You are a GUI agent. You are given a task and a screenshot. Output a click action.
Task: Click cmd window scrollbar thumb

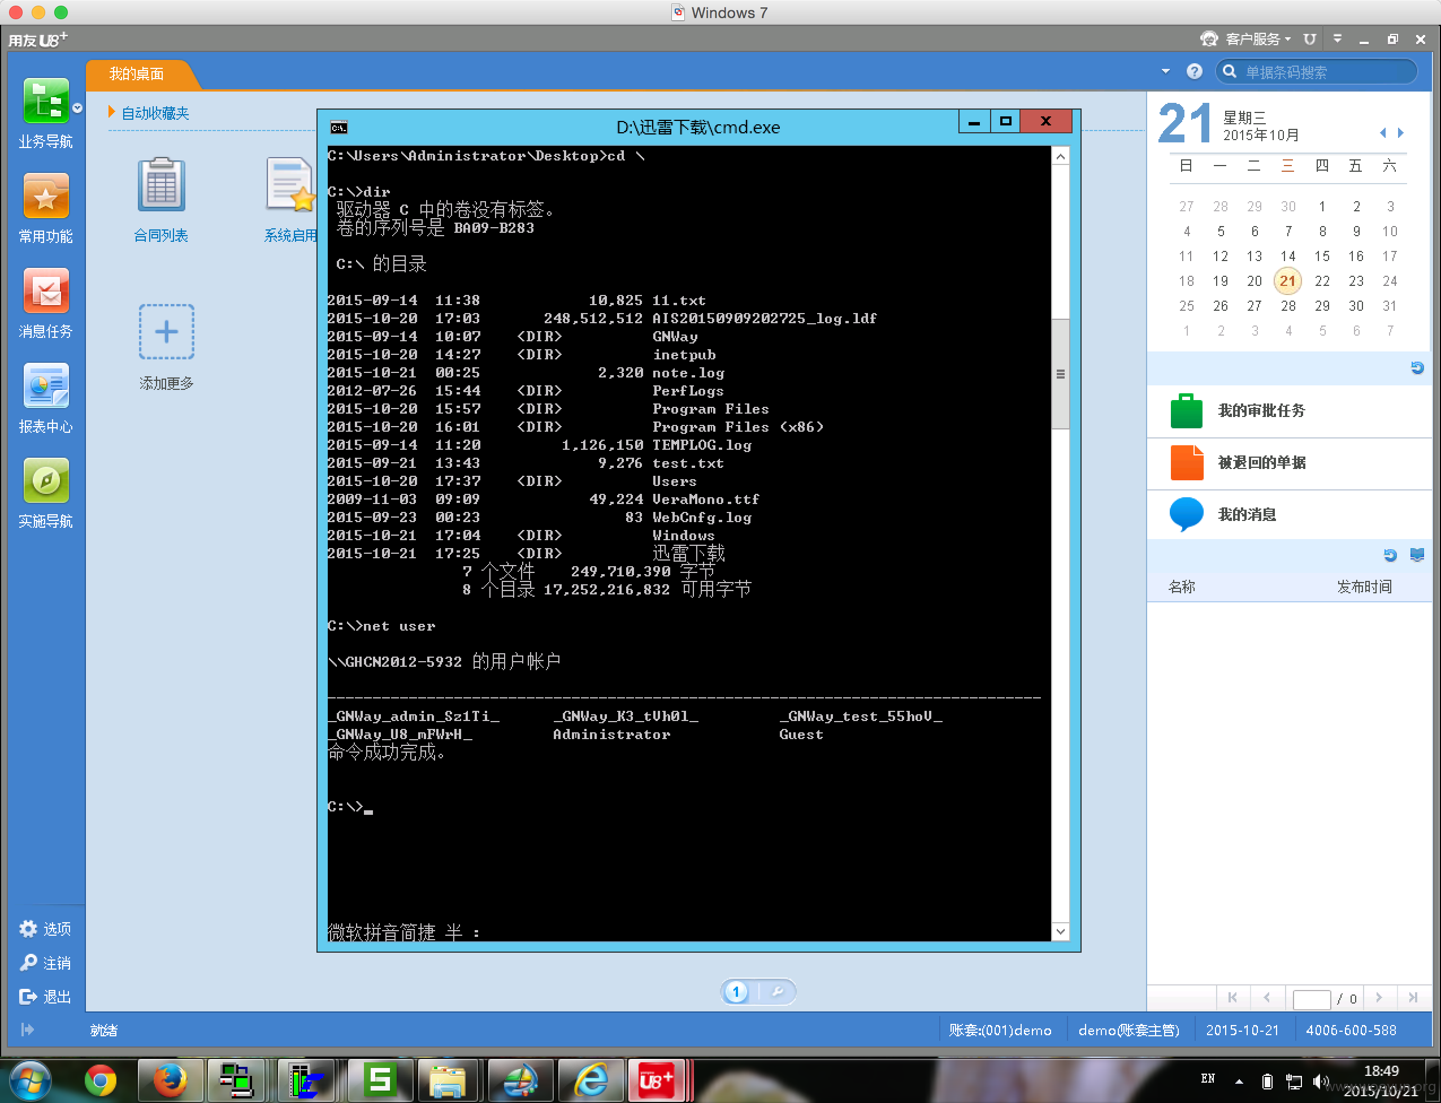click(1060, 374)
